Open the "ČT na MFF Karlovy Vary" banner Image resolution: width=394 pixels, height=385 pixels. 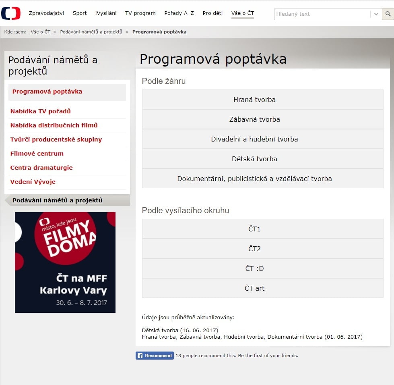pyautogui.click(x=65, y=262)
